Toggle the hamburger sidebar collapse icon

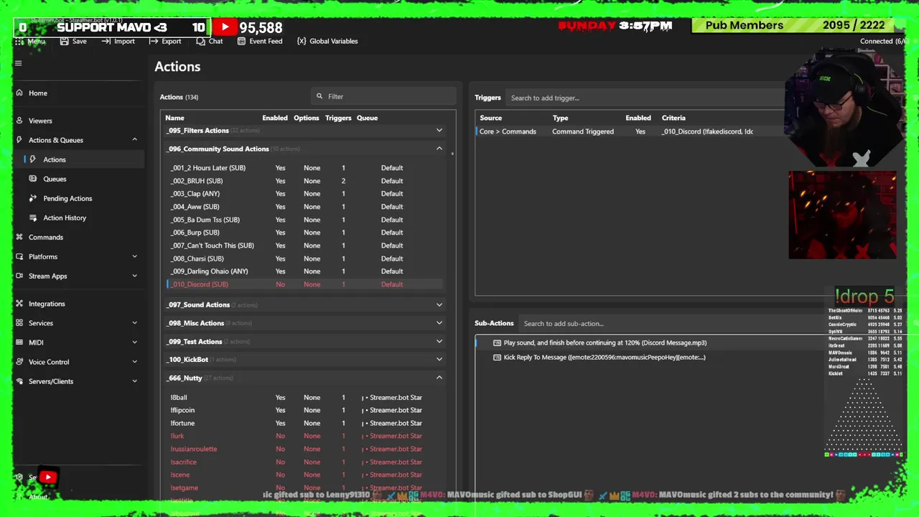click(19, 63)
